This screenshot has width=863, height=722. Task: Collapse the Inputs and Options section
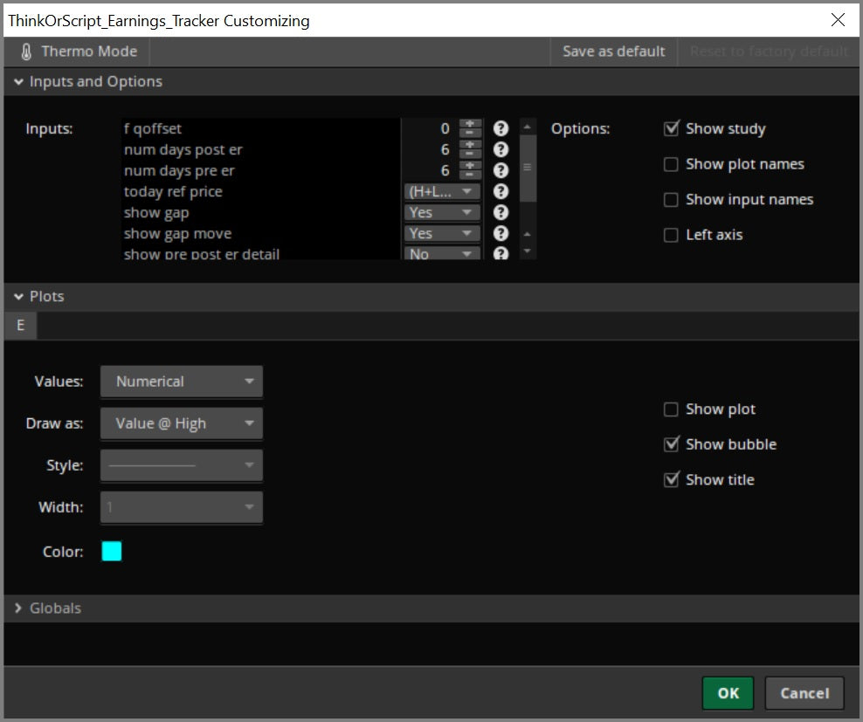19,81
